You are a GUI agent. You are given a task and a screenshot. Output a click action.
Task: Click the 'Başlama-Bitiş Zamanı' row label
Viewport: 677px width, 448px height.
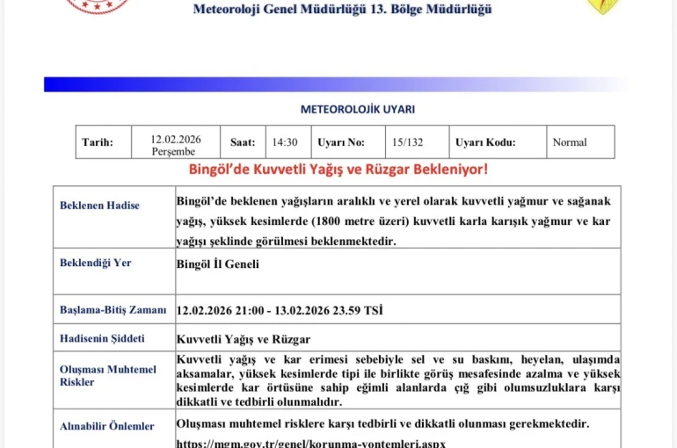tap(113, 309)
